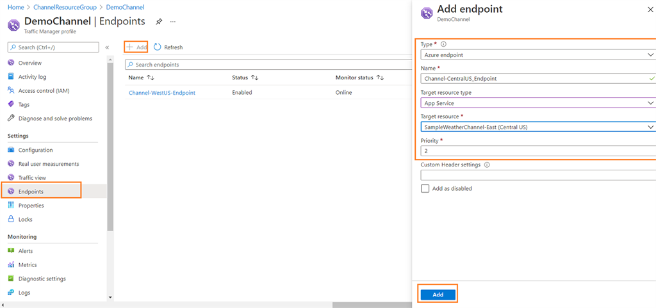Click the Locks padlock icon
Viewport: 656px width, 308px height.
[x=12, y=219]
